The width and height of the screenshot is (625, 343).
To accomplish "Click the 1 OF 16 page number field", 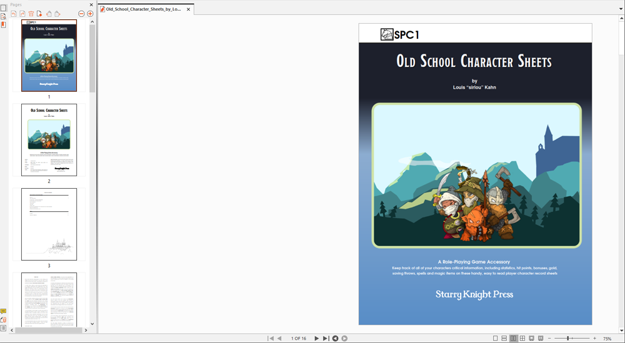I will [x=298, y=338].
